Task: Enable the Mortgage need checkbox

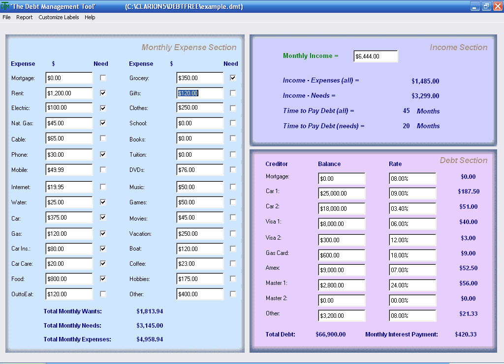Action: tap(103, 78)
